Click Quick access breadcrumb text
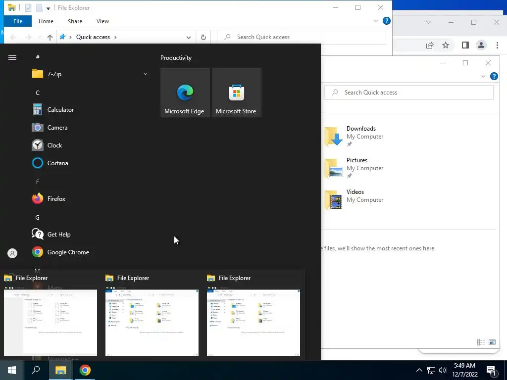The image size is (507, 380). (93, 37)
